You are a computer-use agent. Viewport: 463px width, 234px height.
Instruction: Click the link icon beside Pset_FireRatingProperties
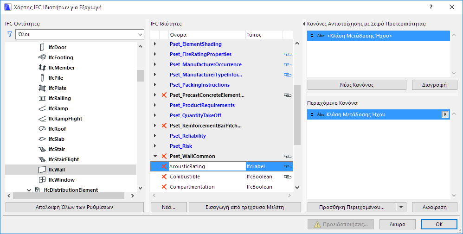287,55
